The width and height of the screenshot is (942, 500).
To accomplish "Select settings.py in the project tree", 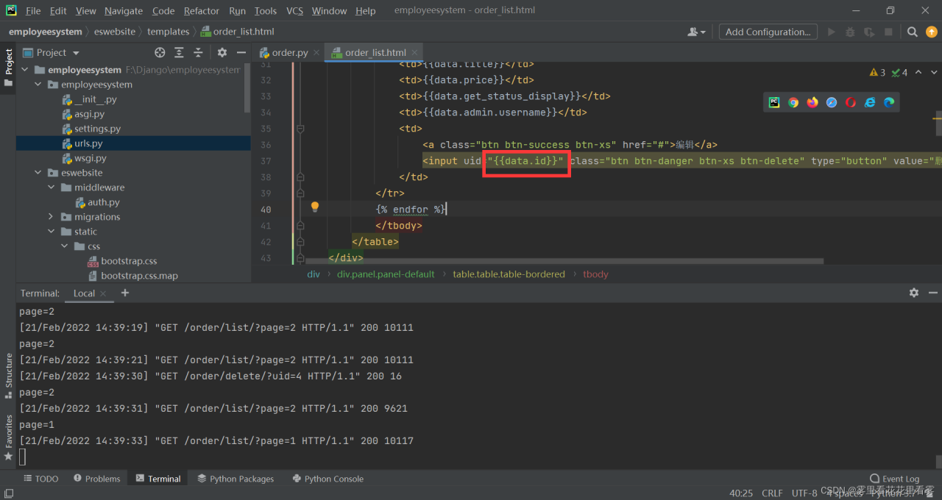I will (x=97, y=129).
